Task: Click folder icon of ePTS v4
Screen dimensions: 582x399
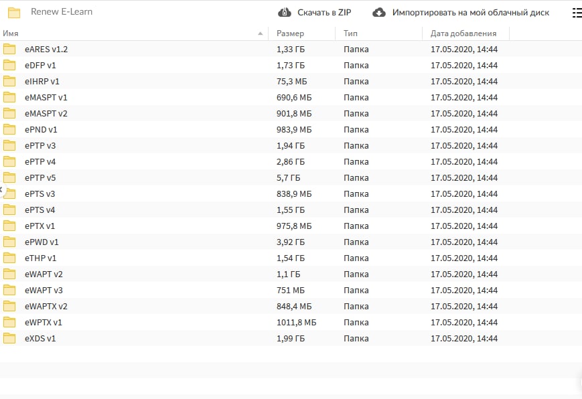Action: (x=9, y=210)
